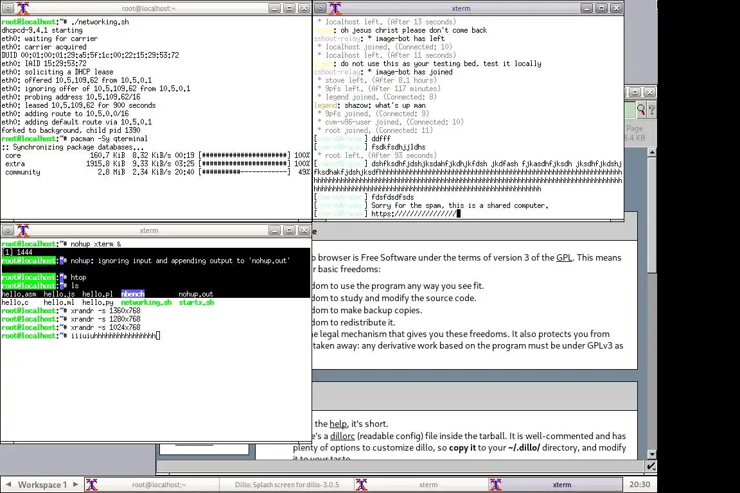The width and height of the screenshot is (740, 493).
Task: Click 'pacman -Sy qterminal' command line
Action: (x=109, y=139)
